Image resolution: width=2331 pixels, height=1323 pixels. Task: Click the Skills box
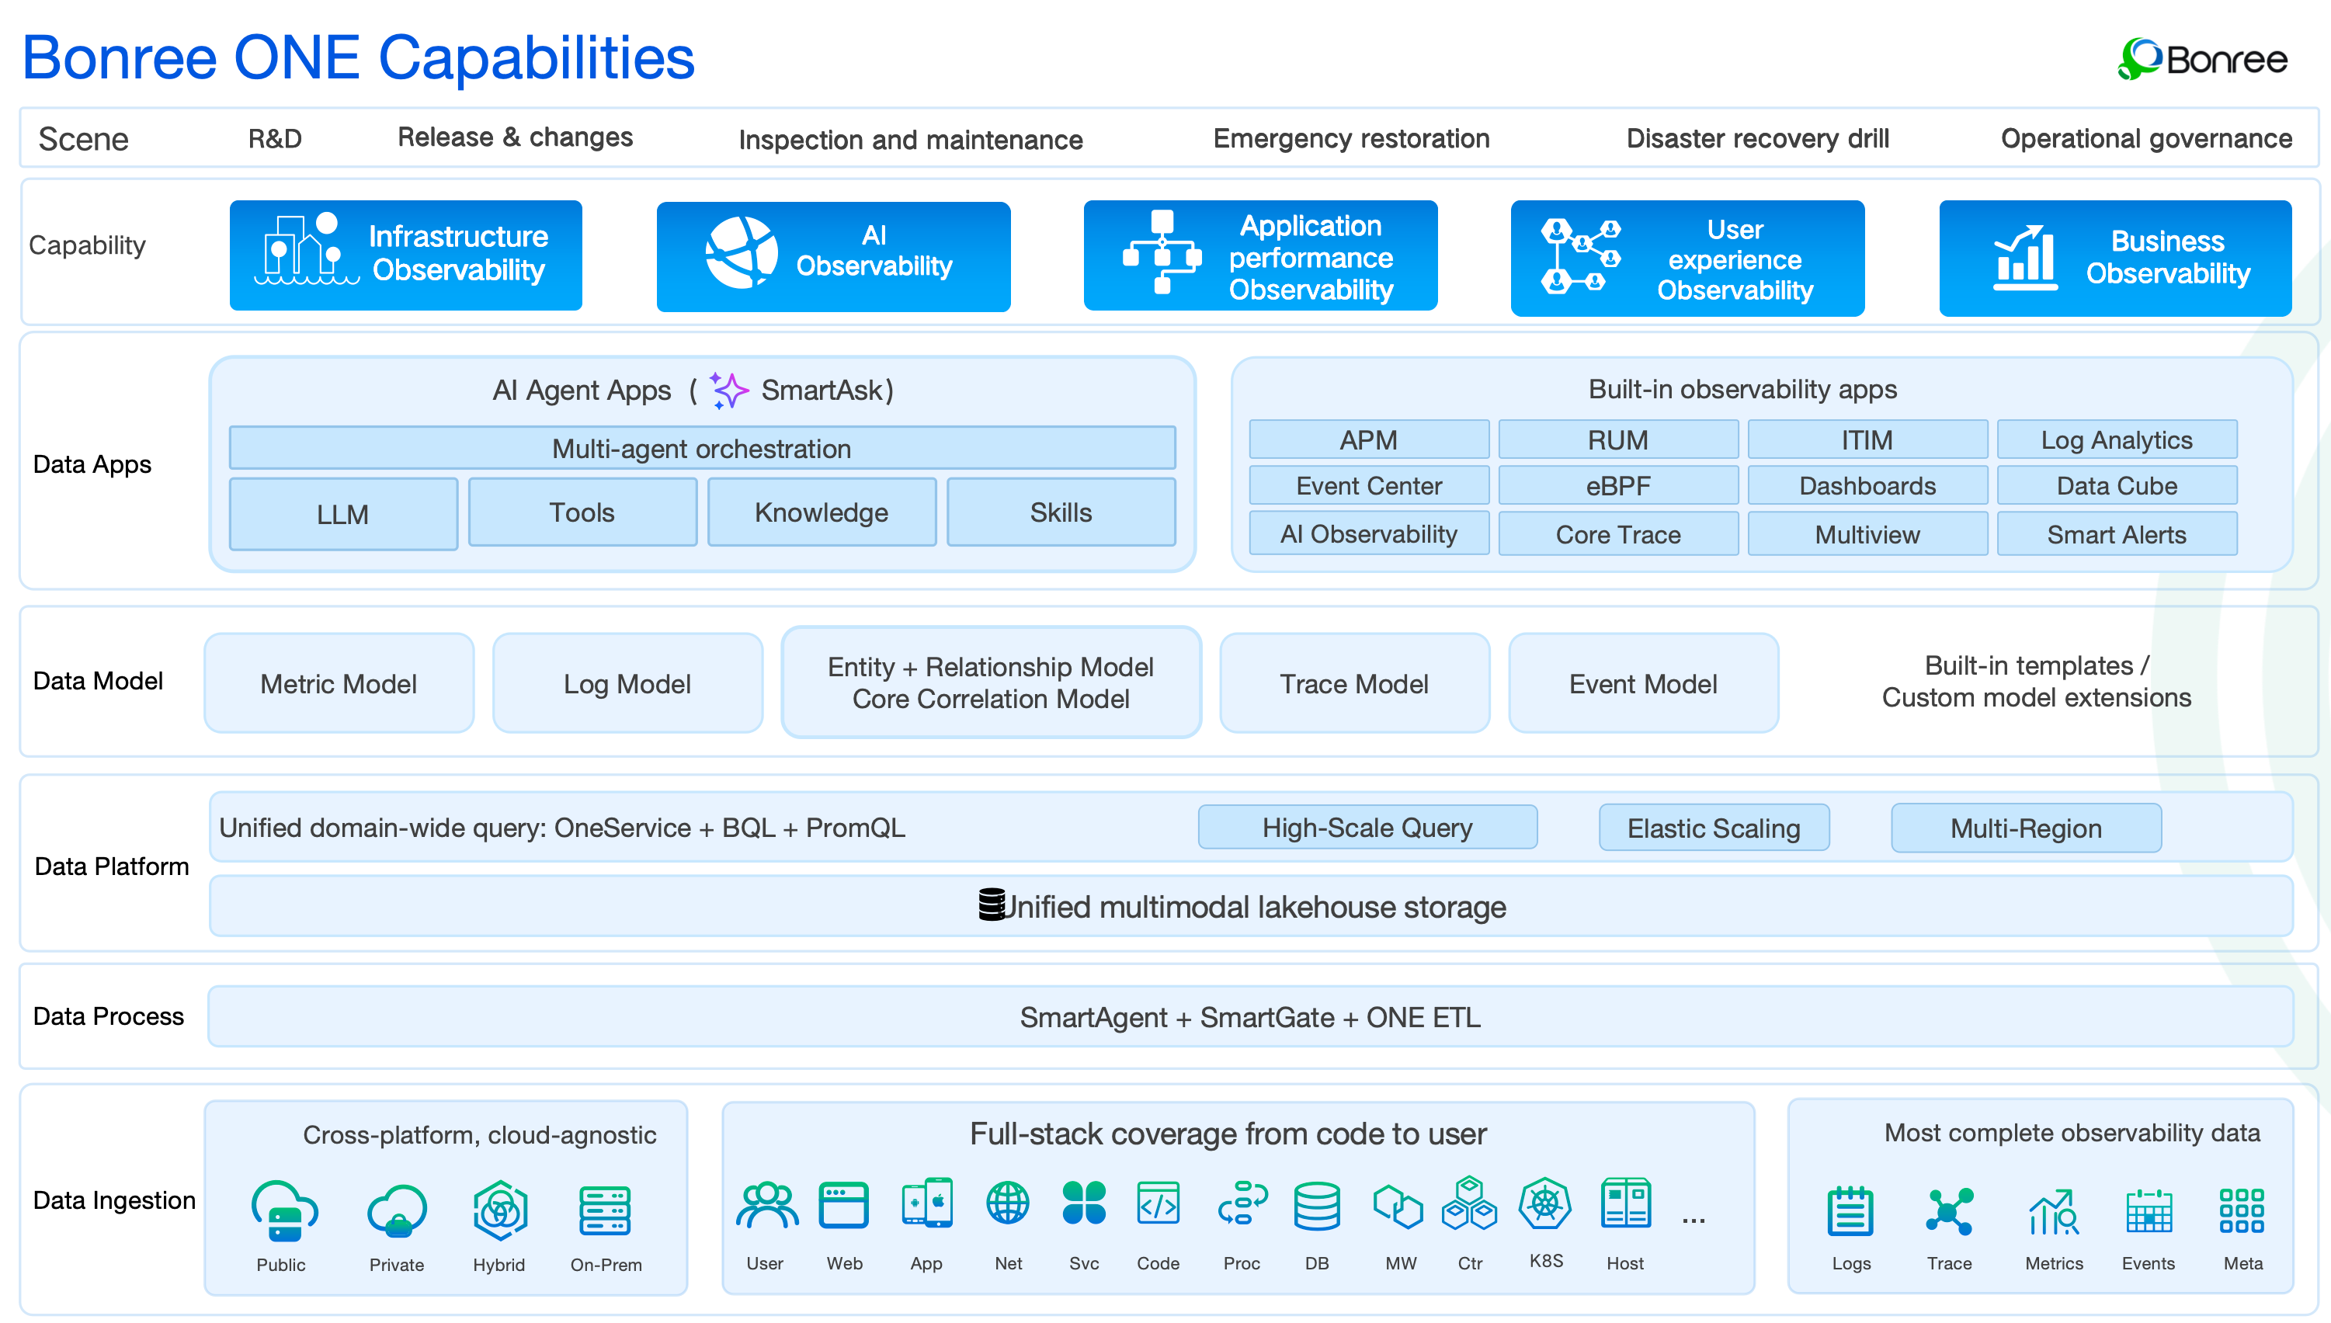[1061, 512]
